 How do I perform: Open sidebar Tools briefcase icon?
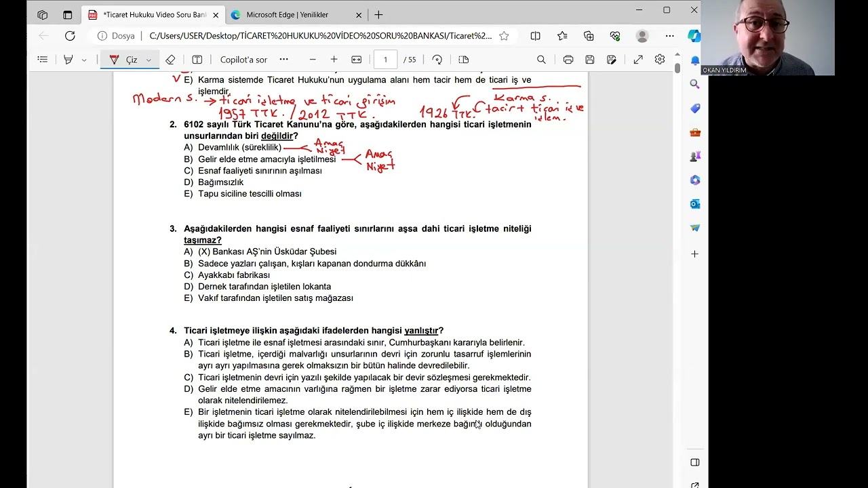pyautogui.click(x=694, y=132)
